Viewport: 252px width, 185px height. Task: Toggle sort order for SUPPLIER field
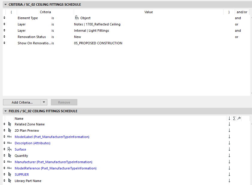[229, 174]
